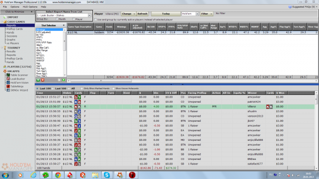319x179 pixels.
Task: Collapse the CASH GAMES tree node
Action: pos(2,22)
